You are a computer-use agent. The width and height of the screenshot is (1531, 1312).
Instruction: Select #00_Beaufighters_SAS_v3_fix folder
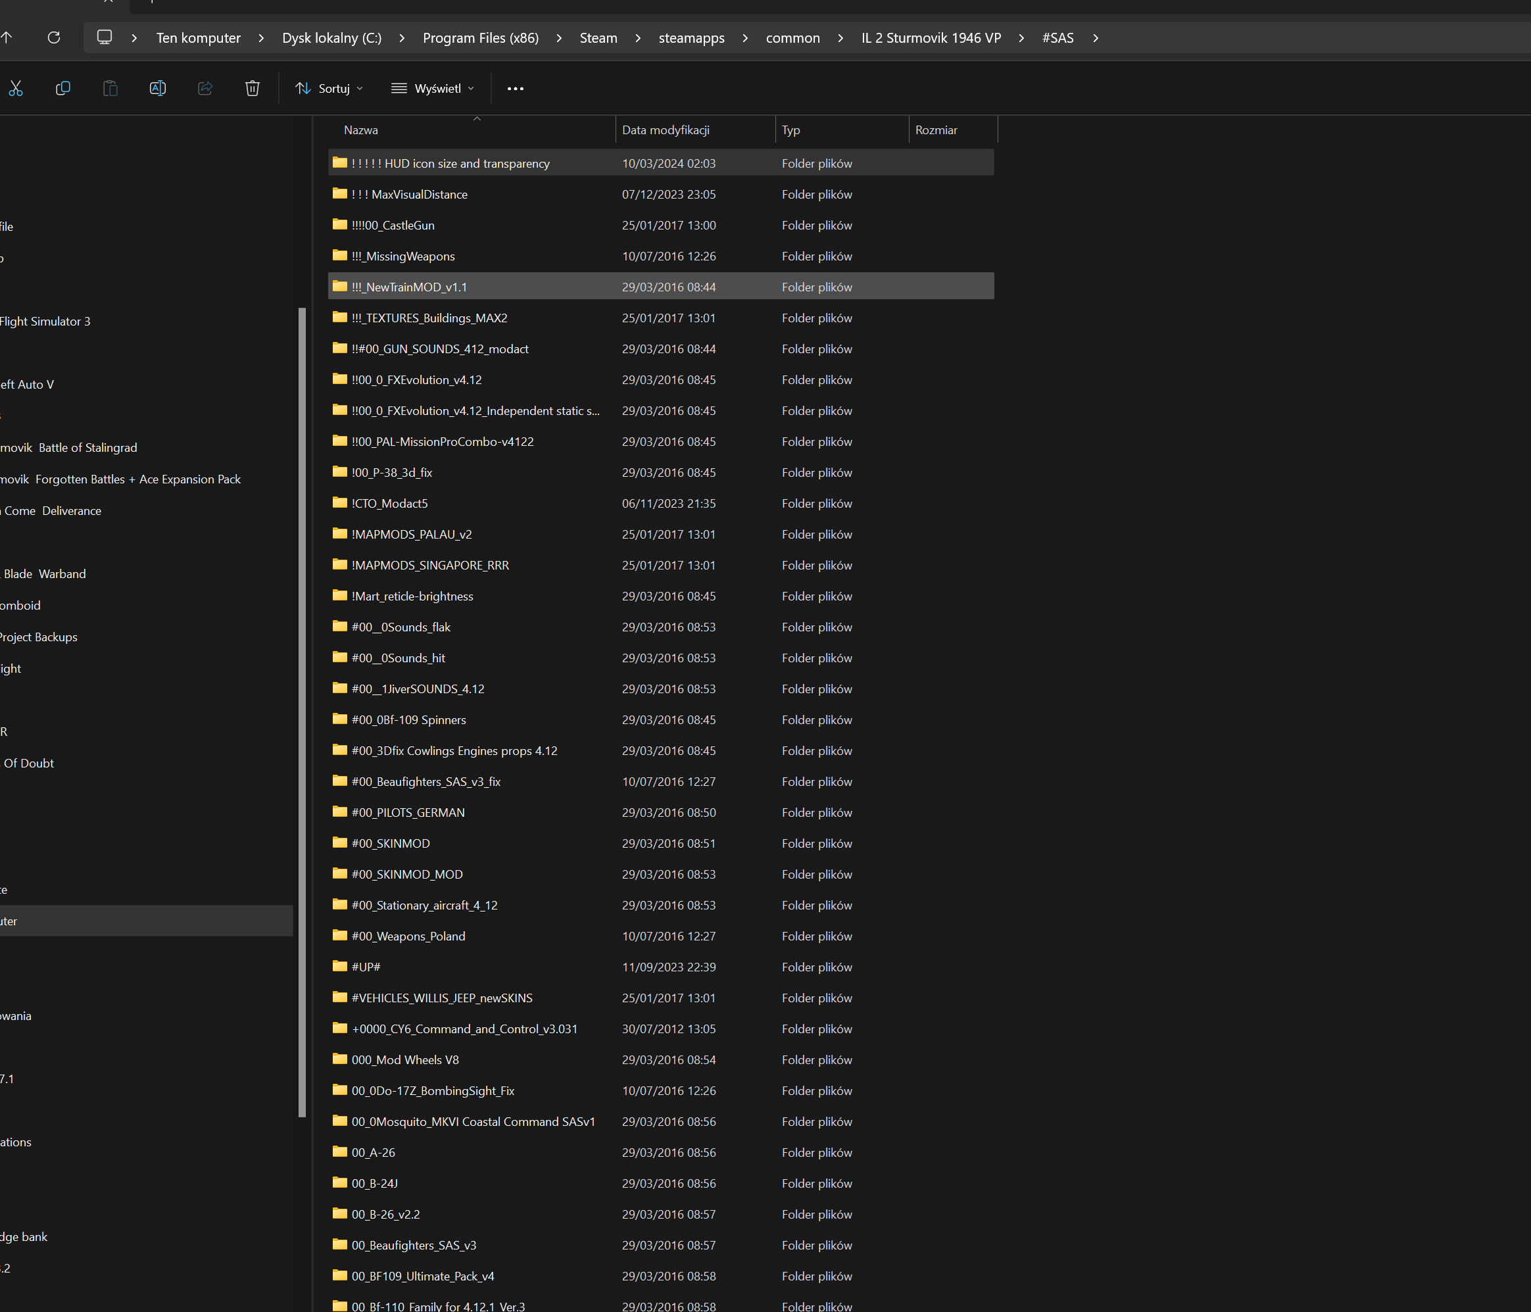click(x=660, y=781)
